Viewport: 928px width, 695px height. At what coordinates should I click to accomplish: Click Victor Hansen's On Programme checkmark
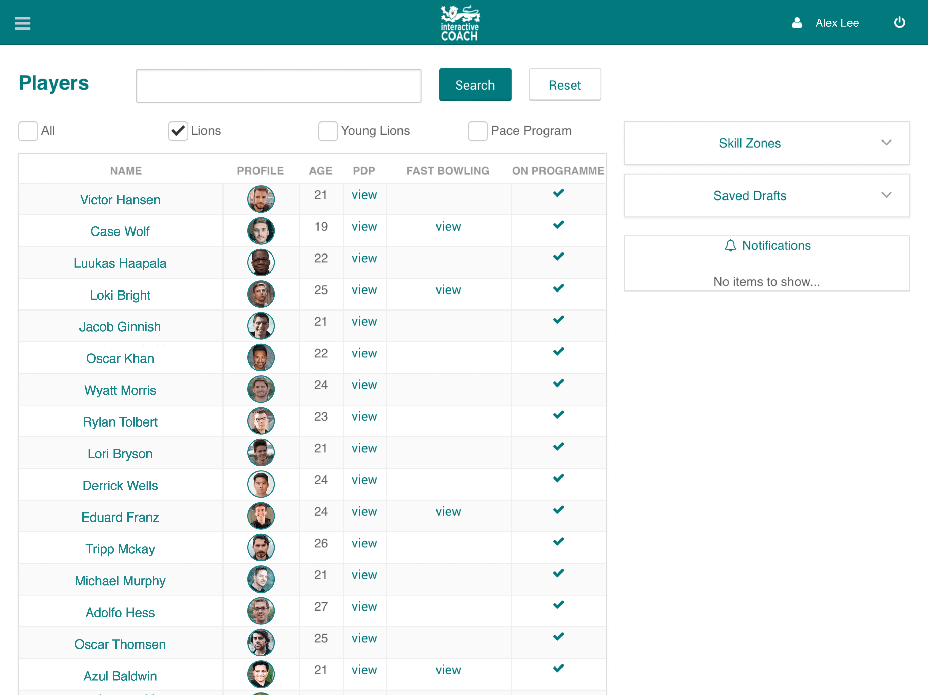click(x=558, y=193)
